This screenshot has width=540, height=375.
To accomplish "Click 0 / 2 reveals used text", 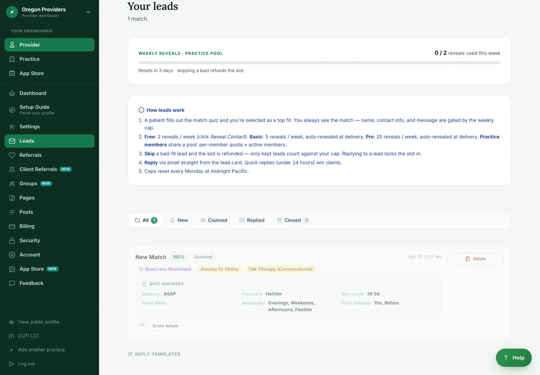I will 467,53.
